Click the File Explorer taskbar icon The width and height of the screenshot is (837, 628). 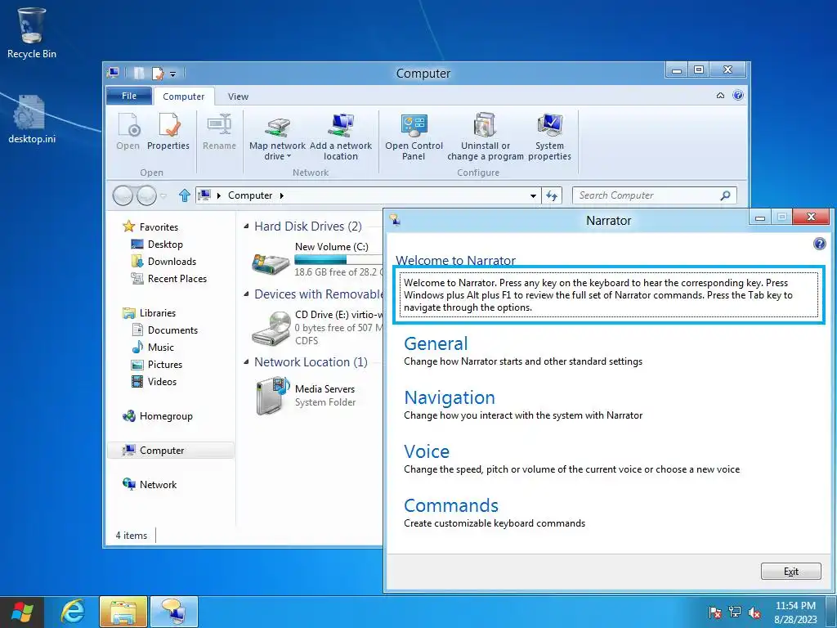point(123,612)
